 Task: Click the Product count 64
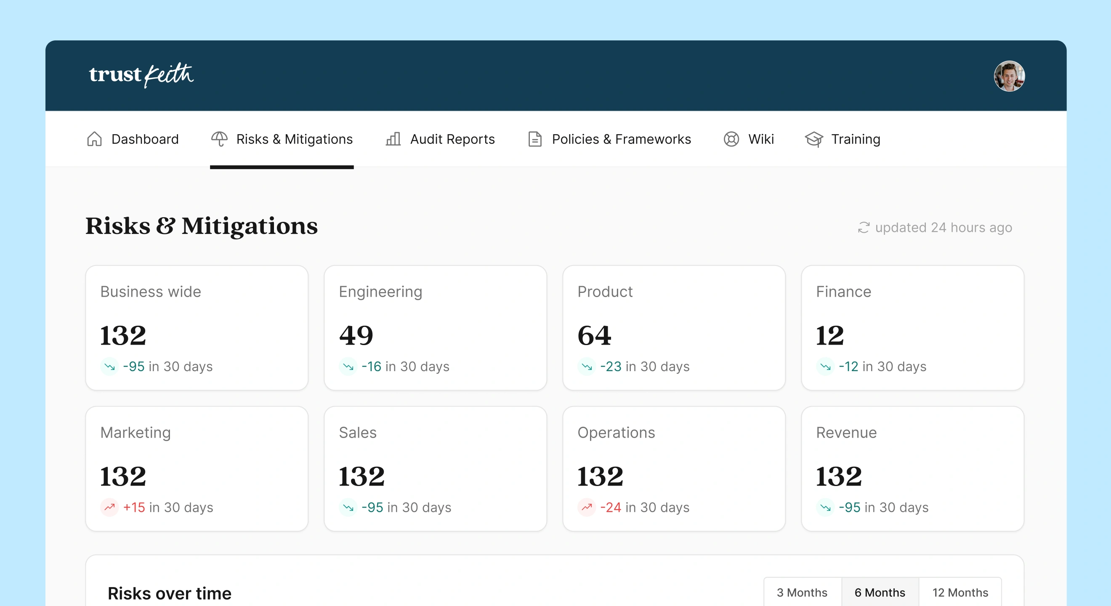pos(594,335)
